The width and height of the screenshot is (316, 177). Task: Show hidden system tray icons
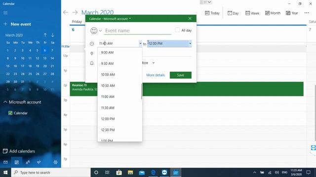pos(255,173)
